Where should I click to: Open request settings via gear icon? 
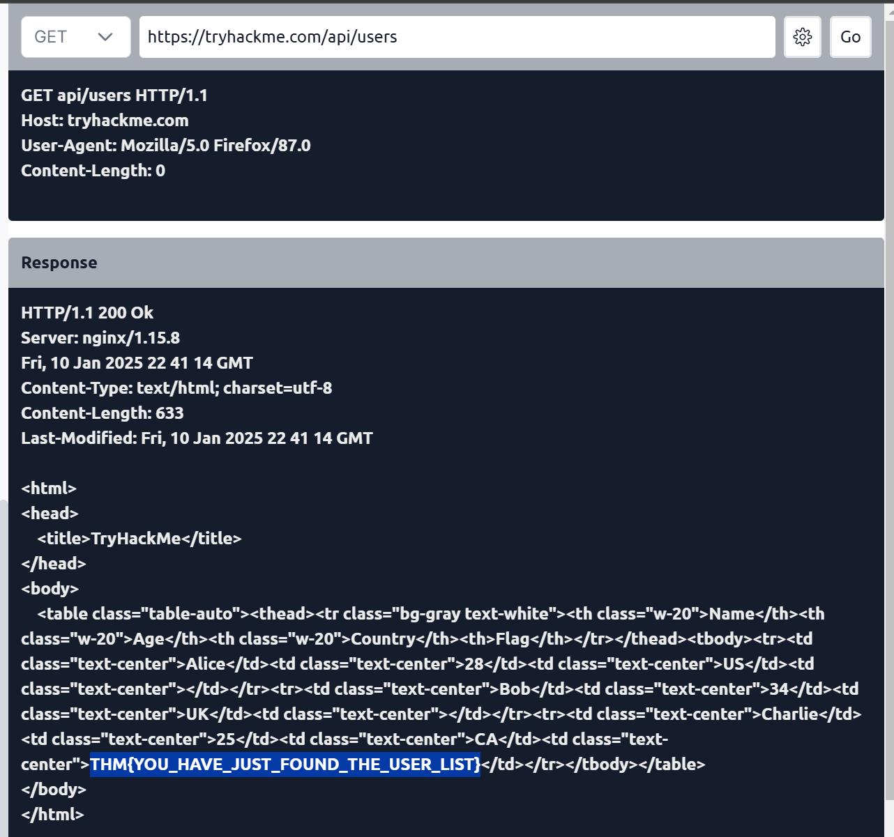pos(803,37)
